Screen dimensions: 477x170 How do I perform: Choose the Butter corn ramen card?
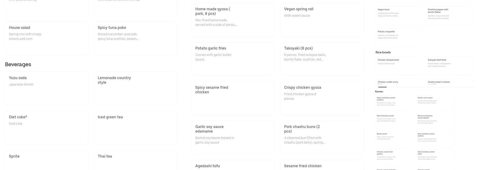(435, 102)
